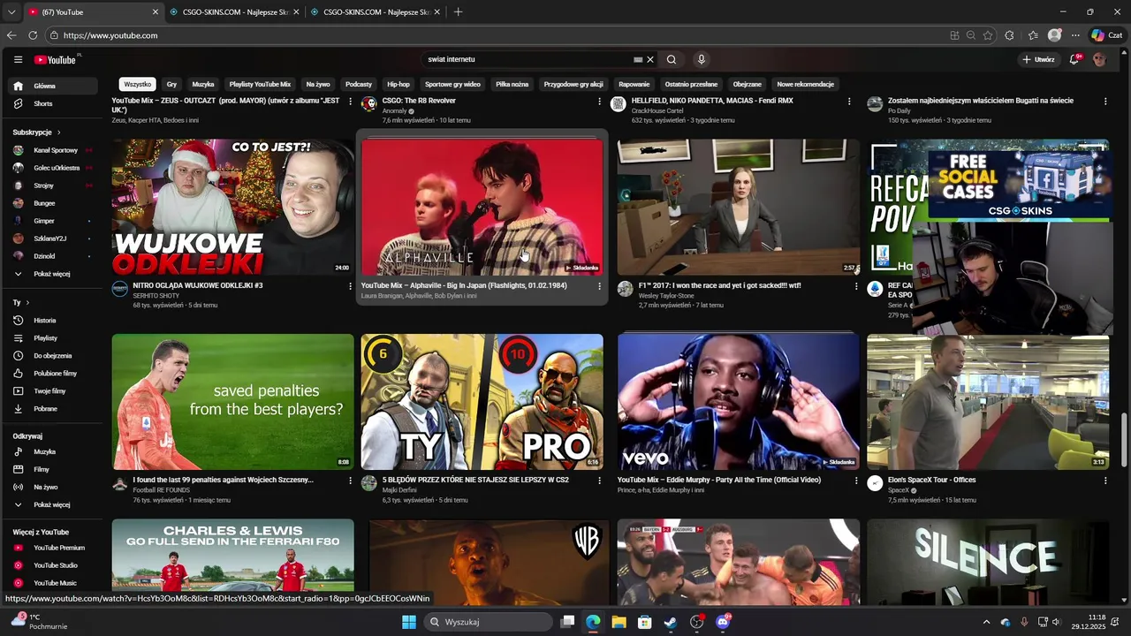Open the Główna home sidebar item

55,86
